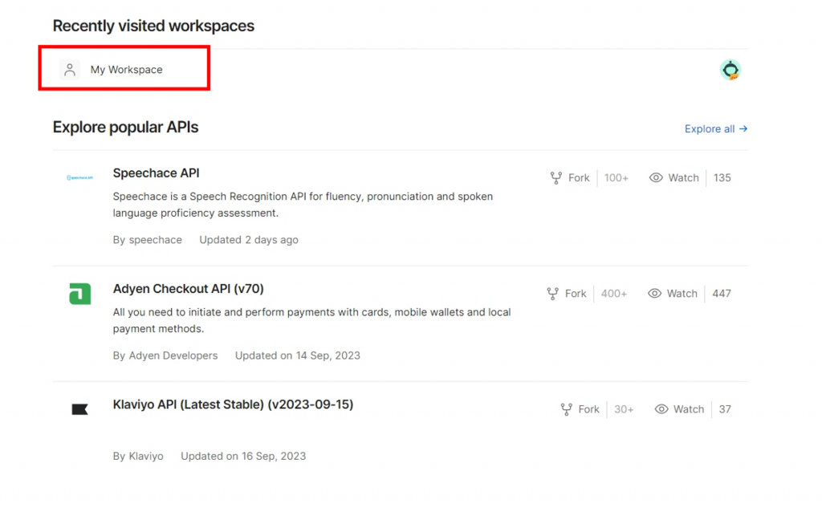Open the Klaviyo API (Latest Stable) title
The image size is (822, 512).
(x=233, y=404)
